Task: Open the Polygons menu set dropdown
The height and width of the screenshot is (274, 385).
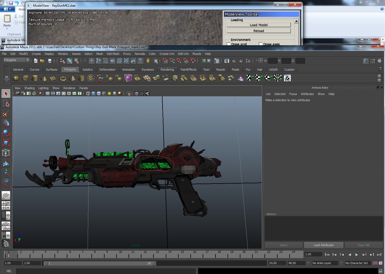Action: [x=16, y=60]
